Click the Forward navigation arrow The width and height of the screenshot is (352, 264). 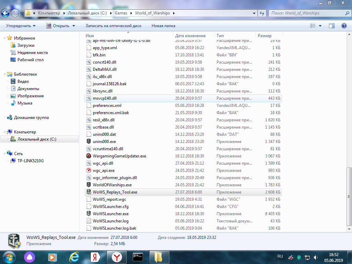coord(15,13)
